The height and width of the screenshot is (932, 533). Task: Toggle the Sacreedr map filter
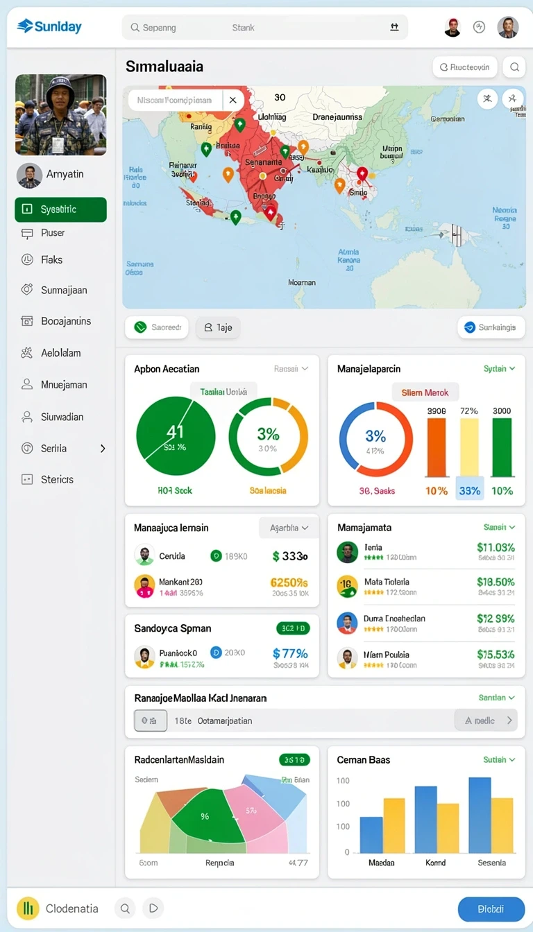click(157, 327)
